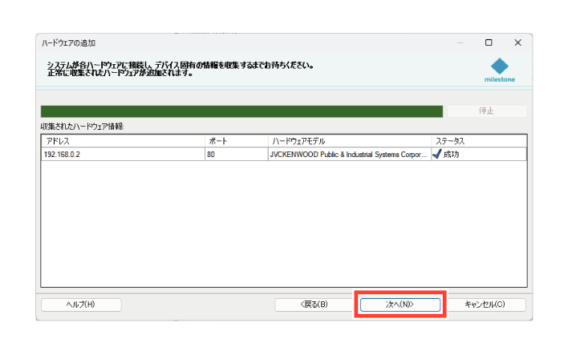
Task: Select the port 80 cell
Action: pyautogui.click(x=236, y=154)
